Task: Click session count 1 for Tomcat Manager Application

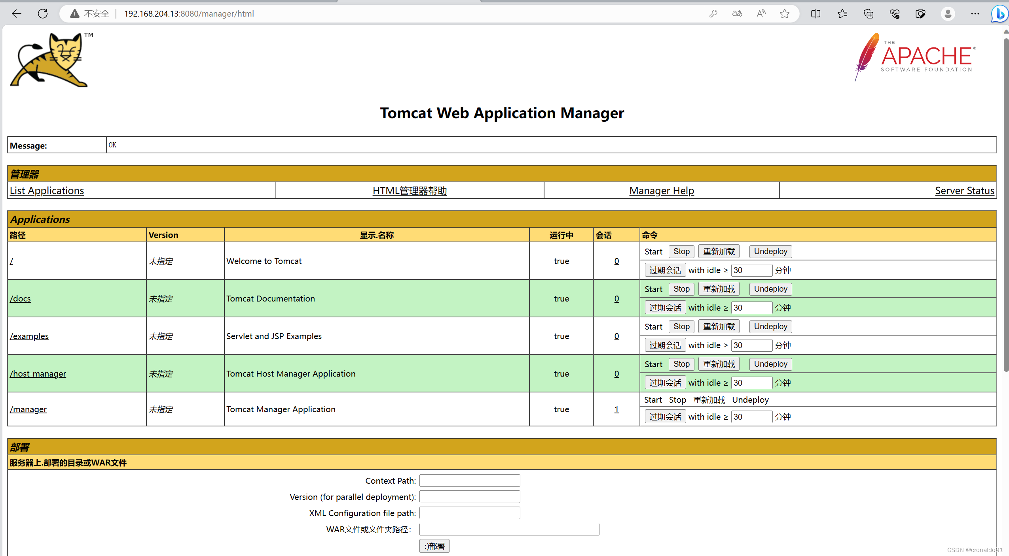Action: 616,409
